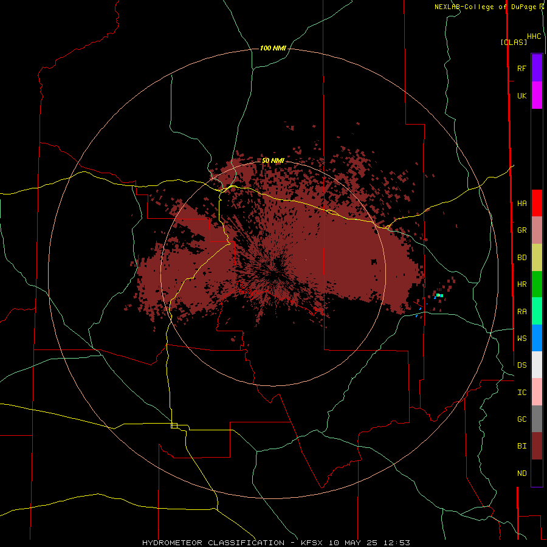547x547 pixels.
Task: Click the ND black legend swatch
Action: [537, 473]
